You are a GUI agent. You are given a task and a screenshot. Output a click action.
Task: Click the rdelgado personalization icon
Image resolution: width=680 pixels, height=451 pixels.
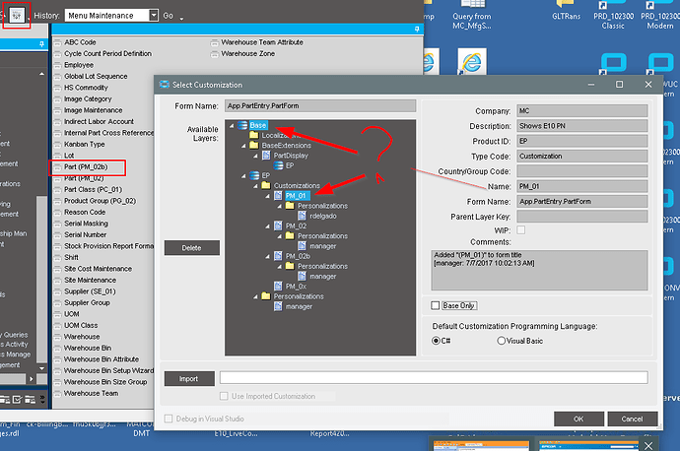pyautogui.click(x=303, y=216)
